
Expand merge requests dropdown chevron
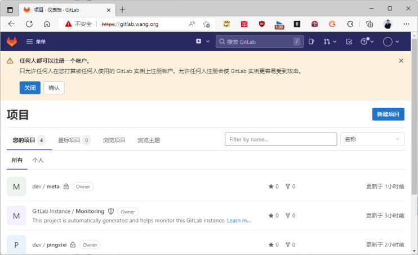click(335, 42)
